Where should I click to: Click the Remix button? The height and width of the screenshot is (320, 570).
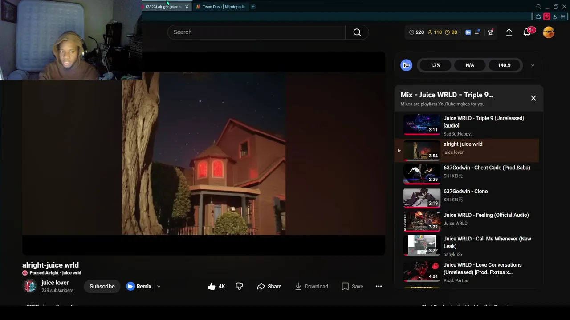(x=139, y=286)
